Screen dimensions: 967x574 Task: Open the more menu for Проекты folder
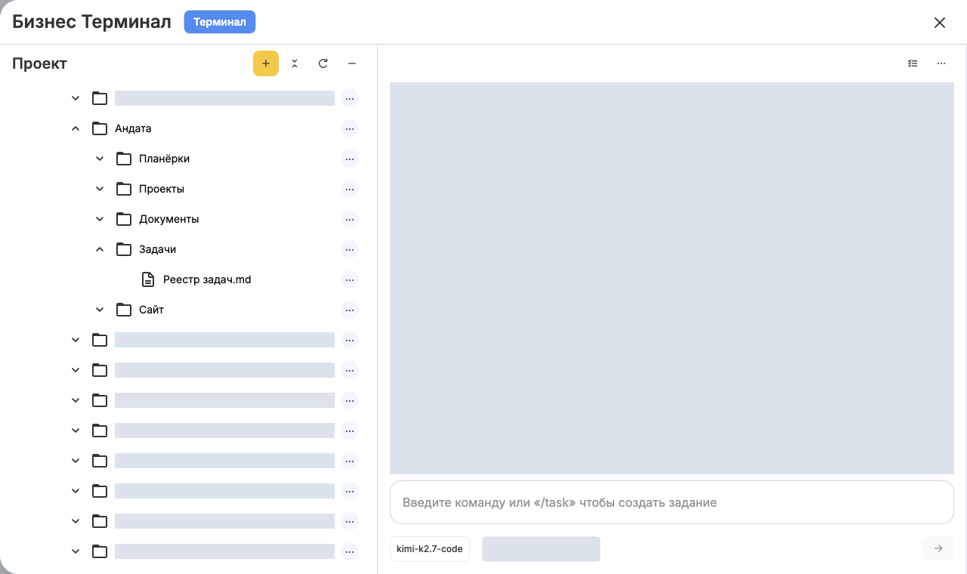pyautogui.click(x=349, y=189)
